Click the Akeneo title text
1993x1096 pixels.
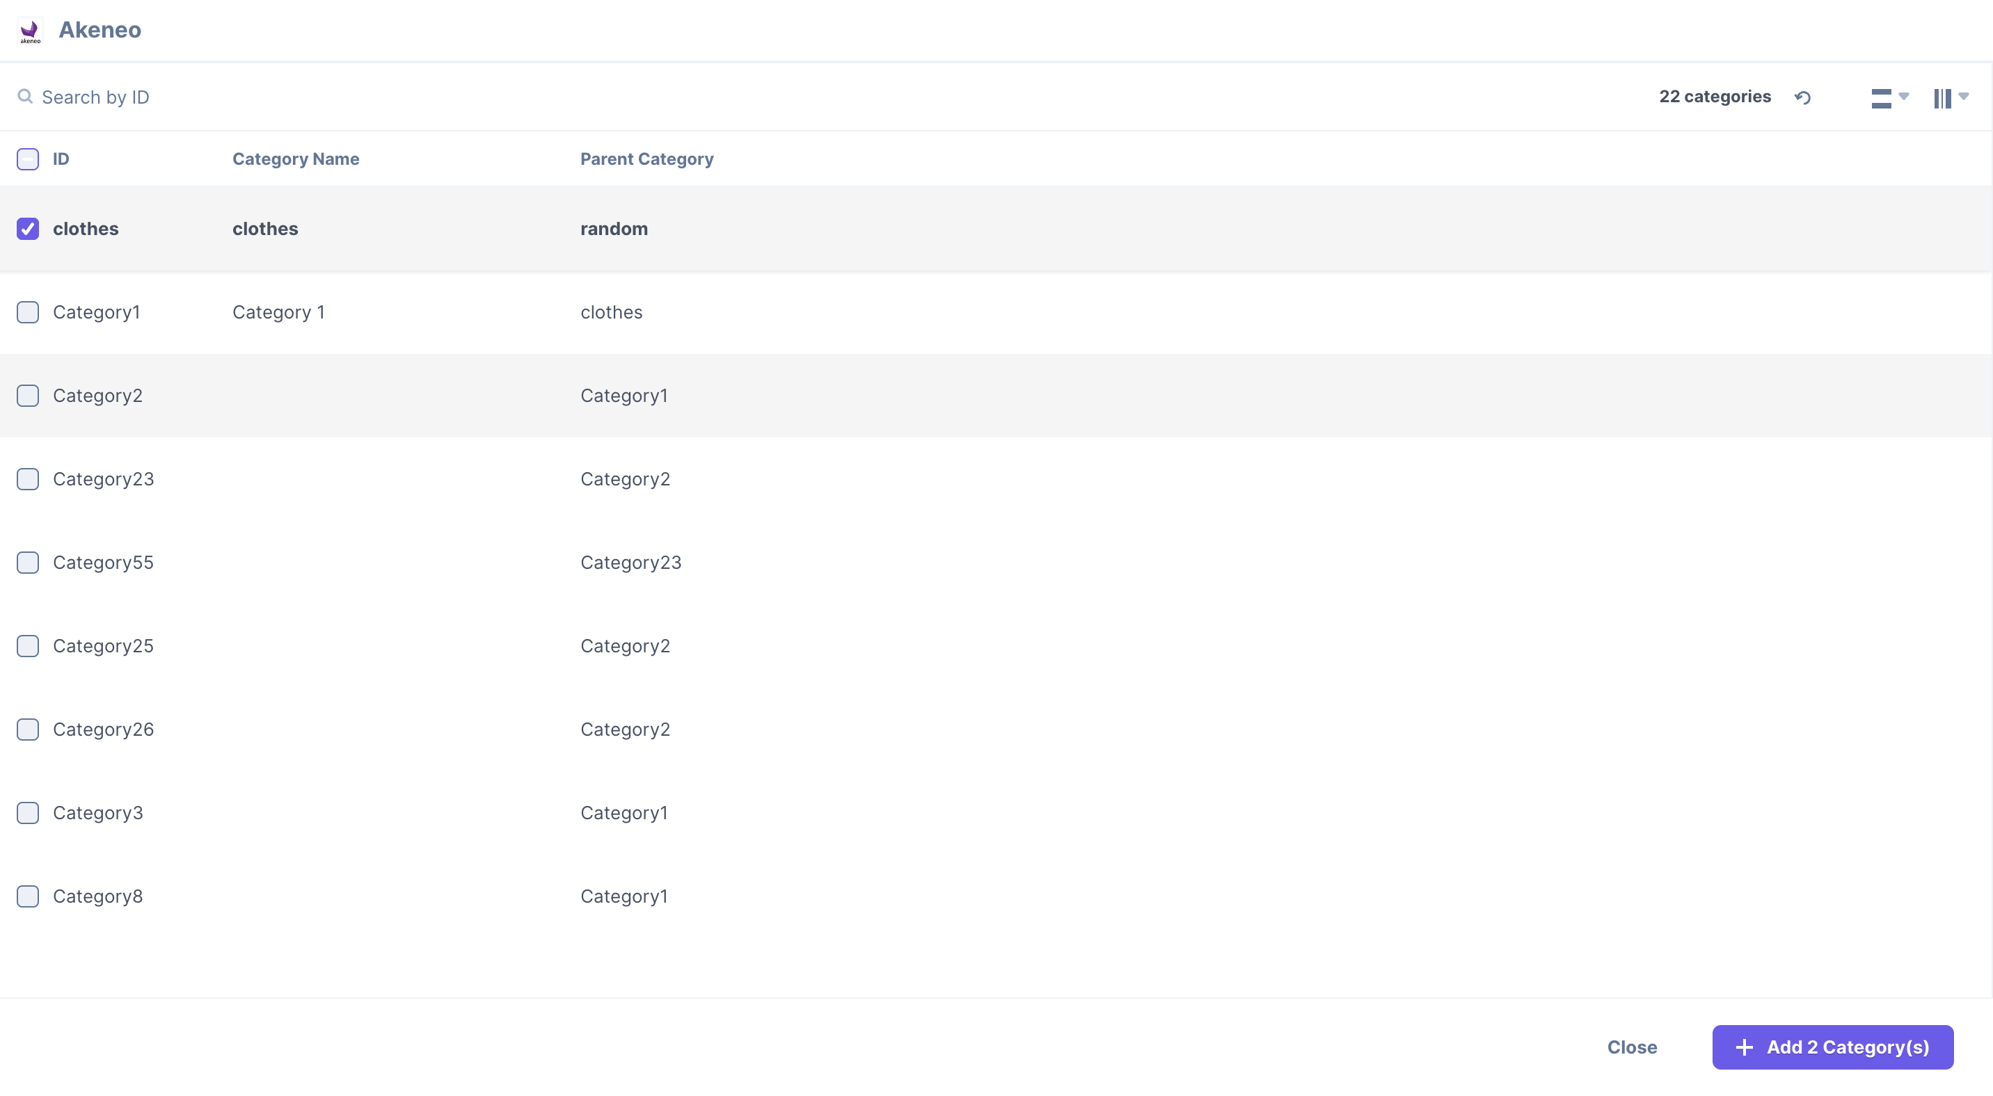tap(100, 30)
